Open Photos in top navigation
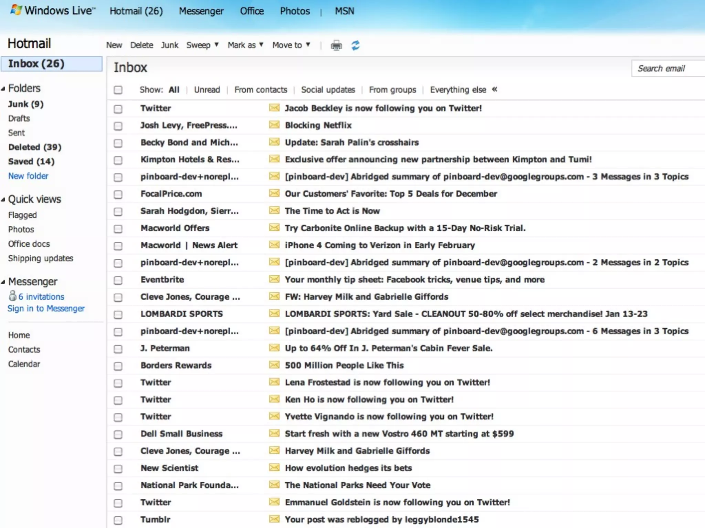 295,11
